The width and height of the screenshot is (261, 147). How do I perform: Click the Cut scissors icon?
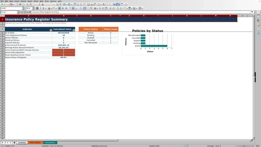pos(28,5)
